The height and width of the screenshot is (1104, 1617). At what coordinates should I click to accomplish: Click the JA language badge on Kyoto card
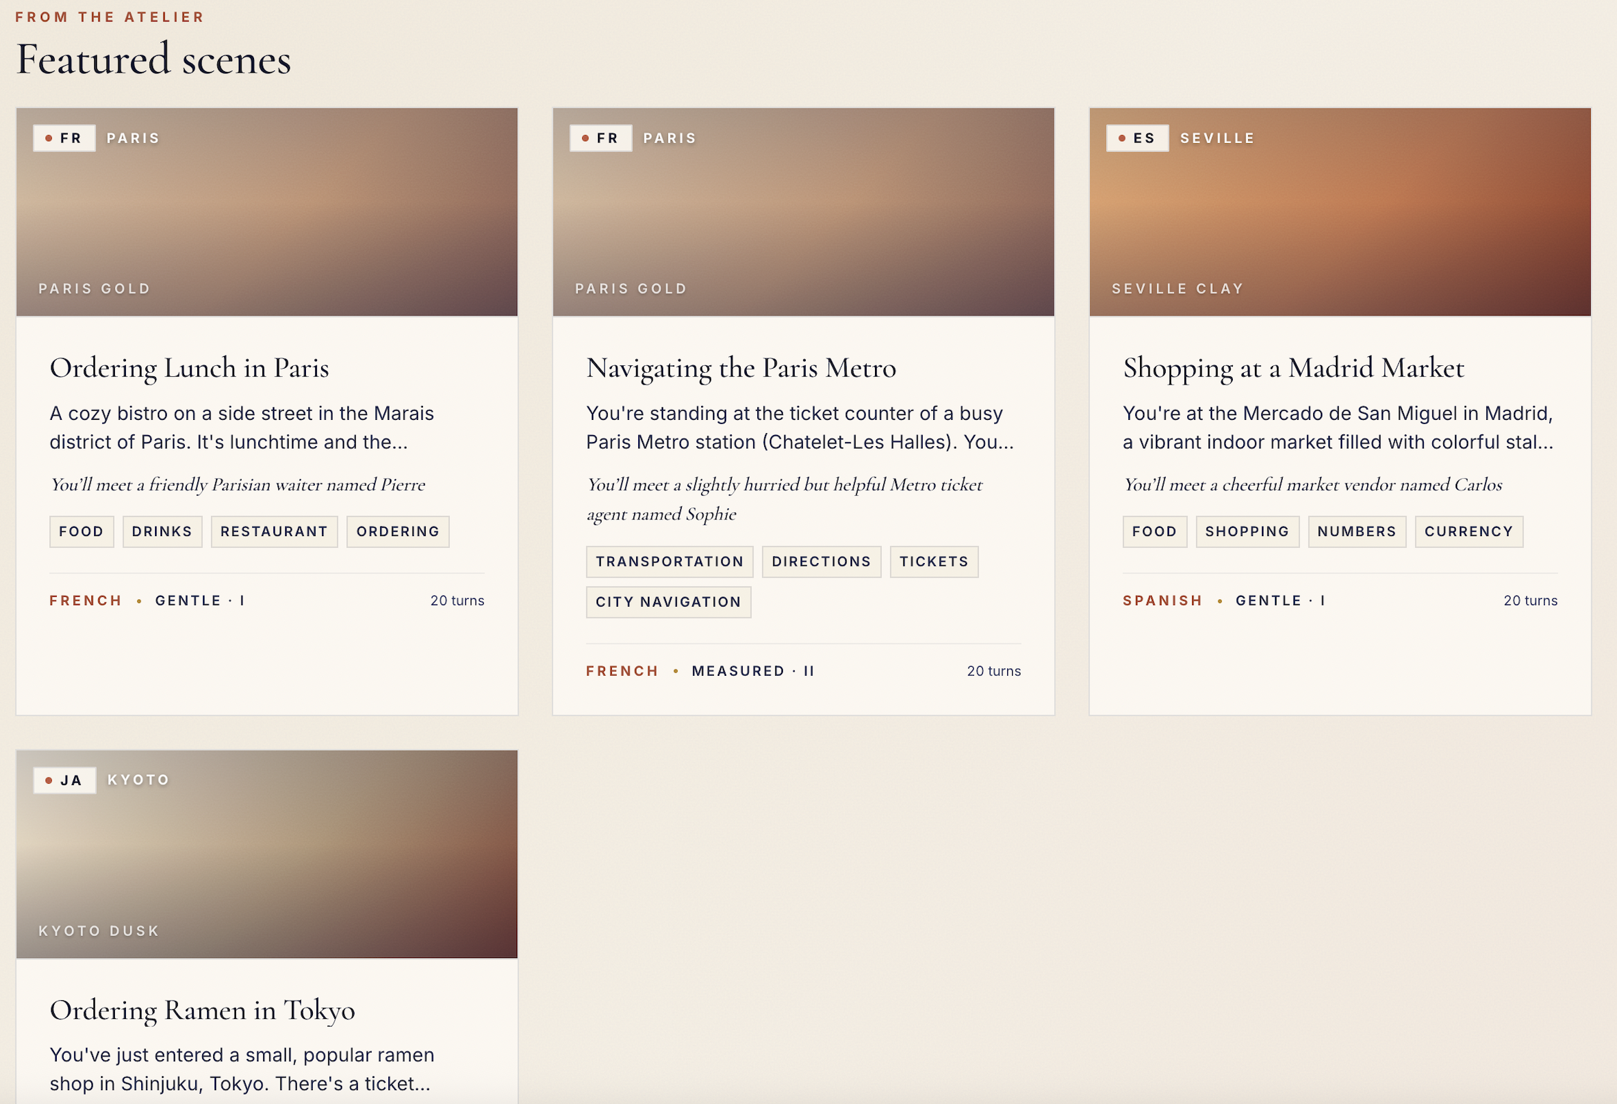64,780
